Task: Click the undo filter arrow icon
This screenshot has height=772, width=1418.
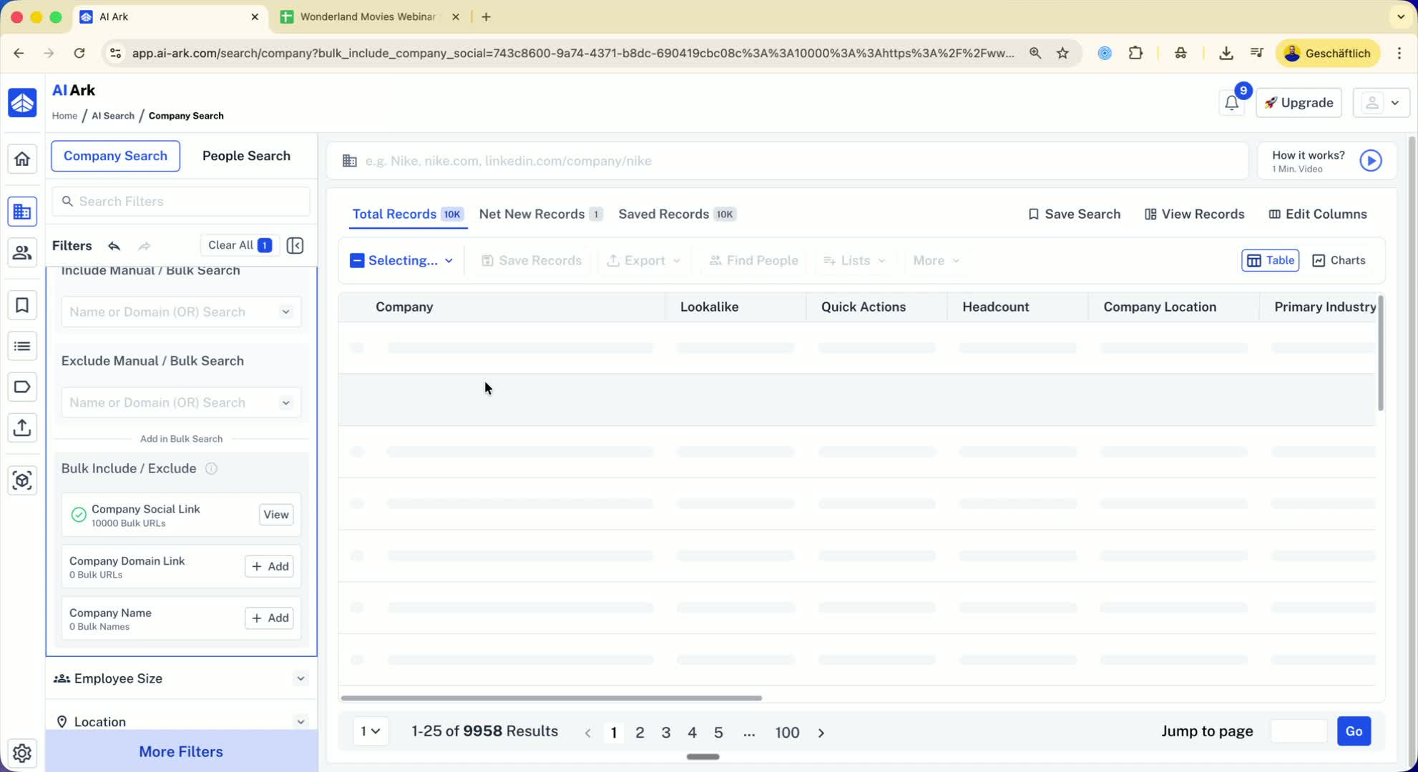Action: pyautogui.click(x=114, y=246)
